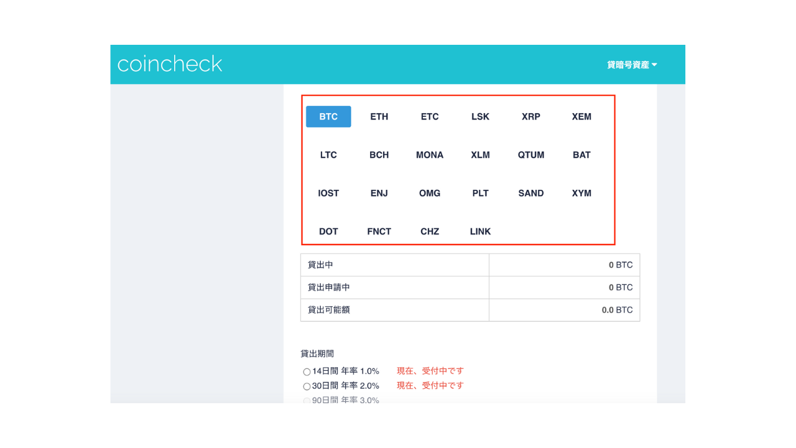The height and width of the screenshot is (448, 796).
Task: Choose the XYM currency option
Action: [x=581, y=194]
